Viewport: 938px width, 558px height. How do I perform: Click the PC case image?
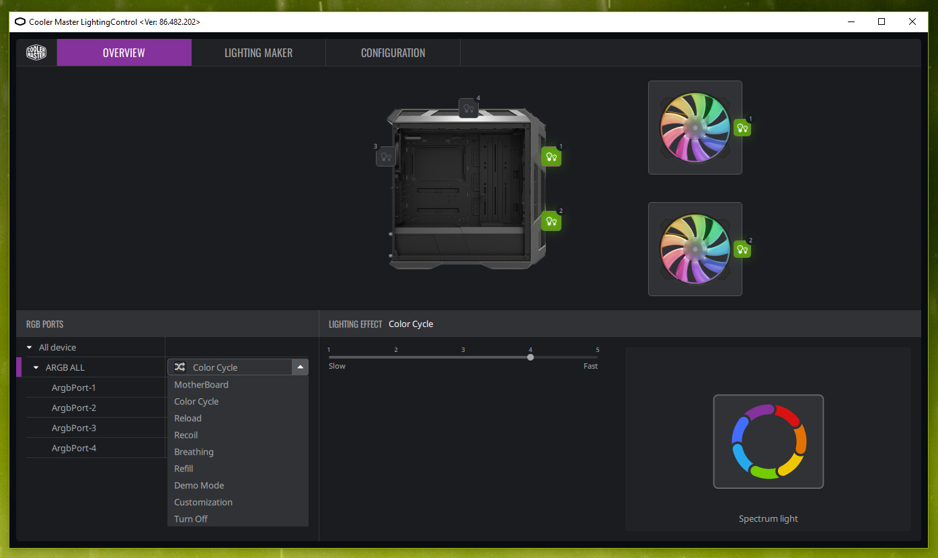(467, 189)
